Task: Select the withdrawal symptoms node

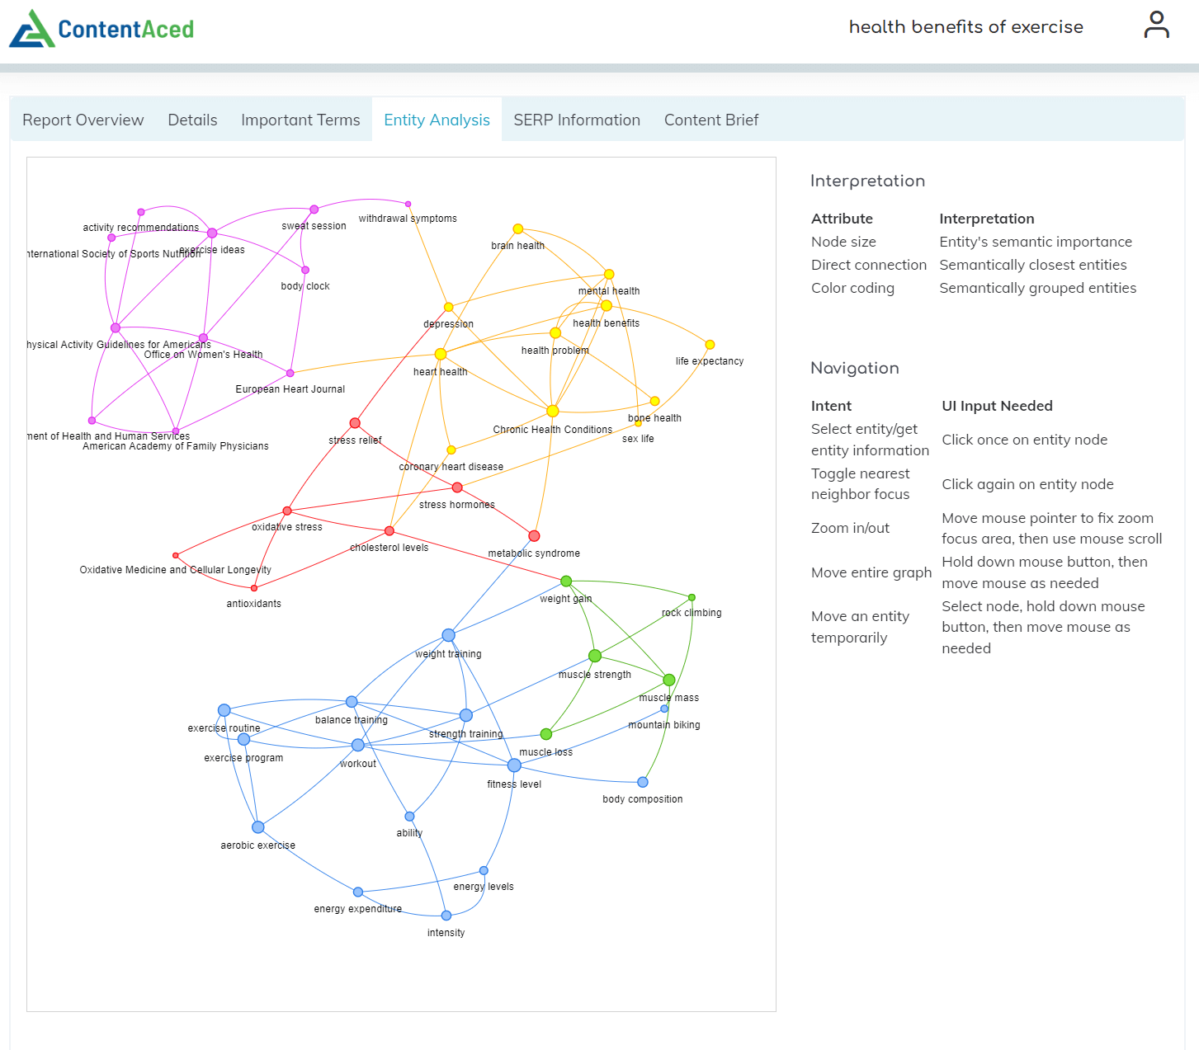Action: click(408, 204)
